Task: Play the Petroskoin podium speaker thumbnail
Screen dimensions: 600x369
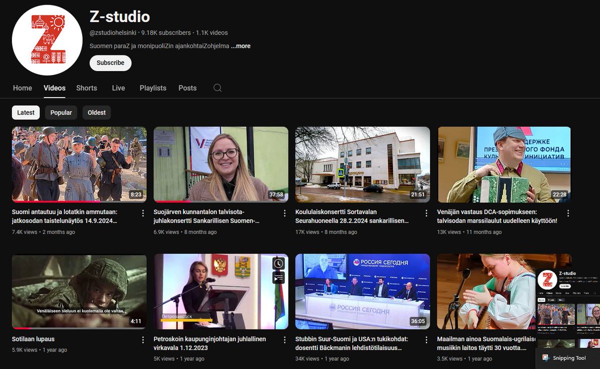Action: (221, 291)
